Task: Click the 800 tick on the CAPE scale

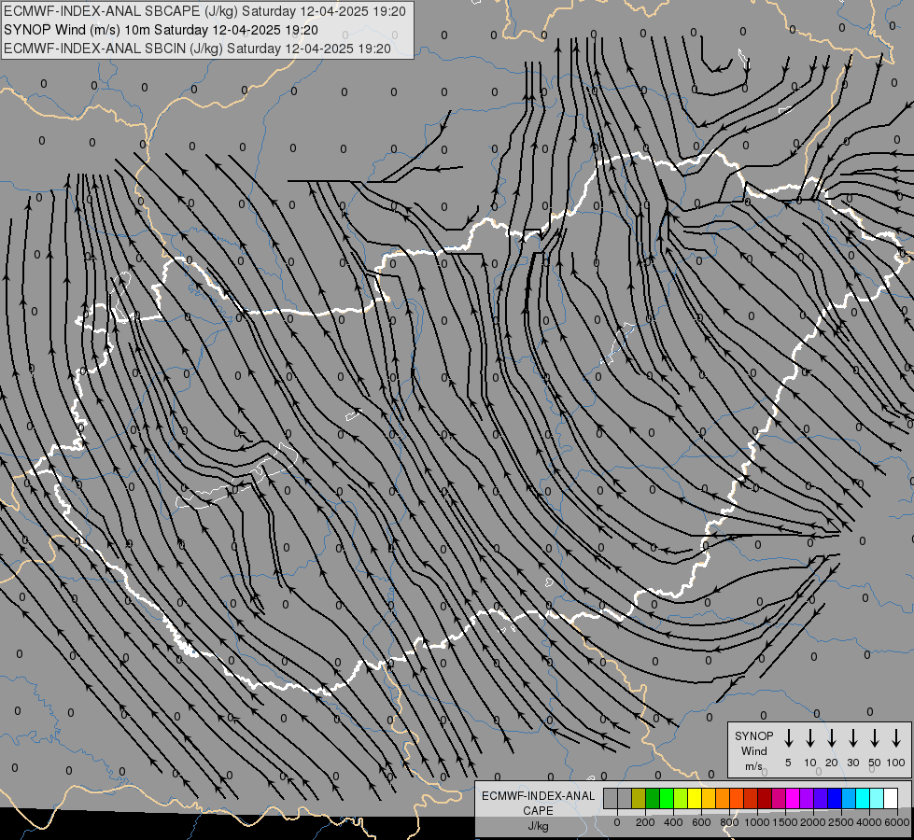Action: [x=729, y=822]
